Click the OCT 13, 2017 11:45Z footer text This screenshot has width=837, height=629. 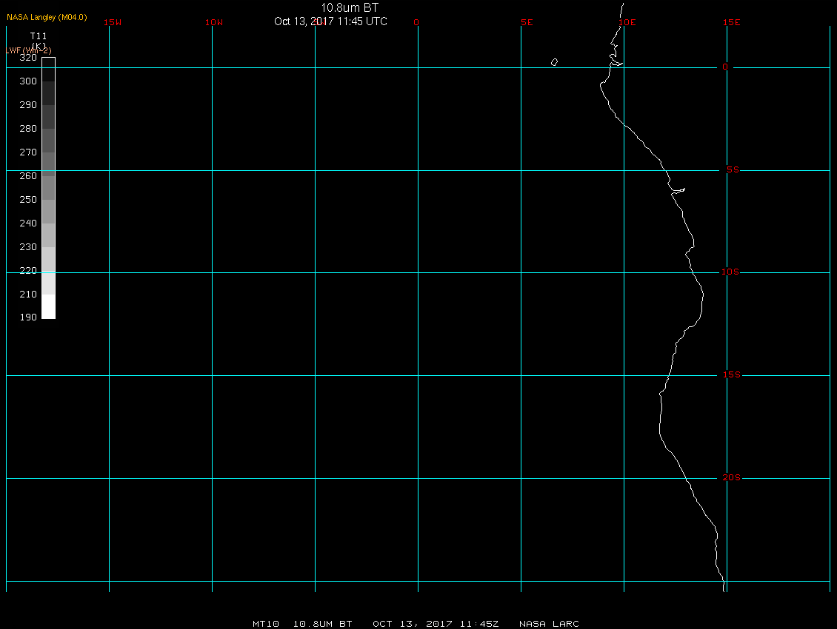coord(436,624)
